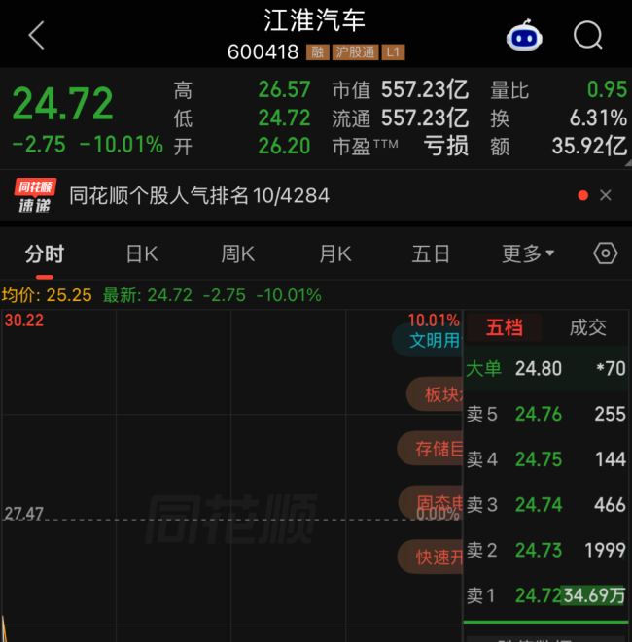Select the 五档 order book tab

(x=505, y=327)
